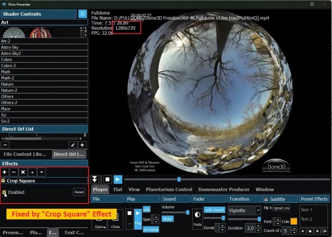
Task: Click the collapse double-arrow icon left of stop
Action: point(94,179)
